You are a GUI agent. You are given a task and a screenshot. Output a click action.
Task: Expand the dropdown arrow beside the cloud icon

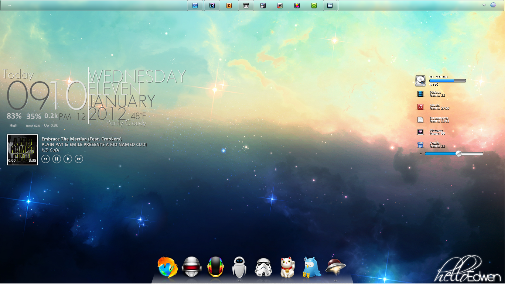(x=484, y=5)
